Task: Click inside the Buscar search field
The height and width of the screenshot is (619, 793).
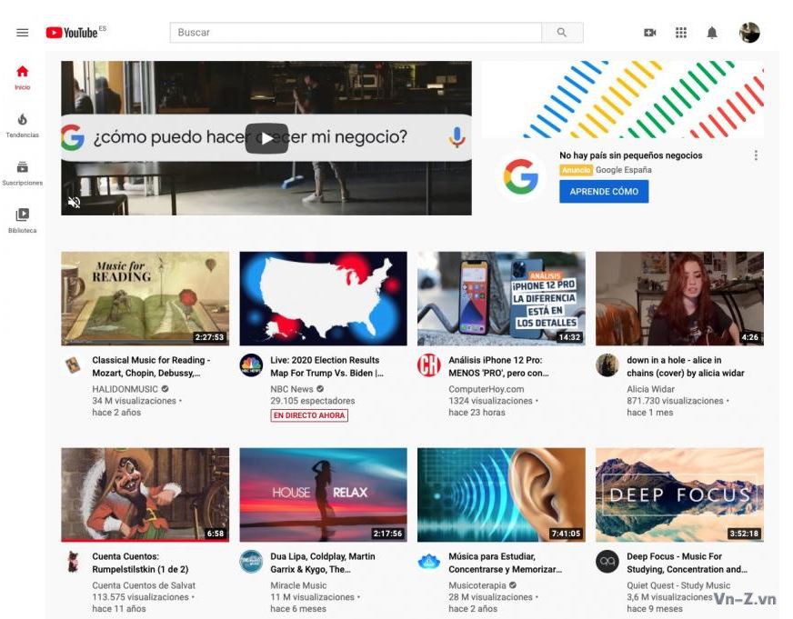Action: pyautogui.click(x=356, y=33)
